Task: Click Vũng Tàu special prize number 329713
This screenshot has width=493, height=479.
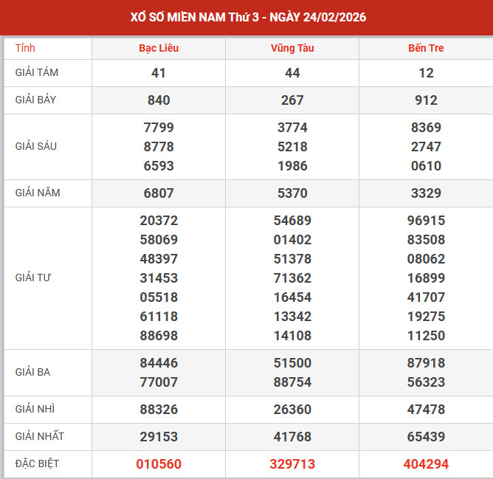Action: [292, 464]
